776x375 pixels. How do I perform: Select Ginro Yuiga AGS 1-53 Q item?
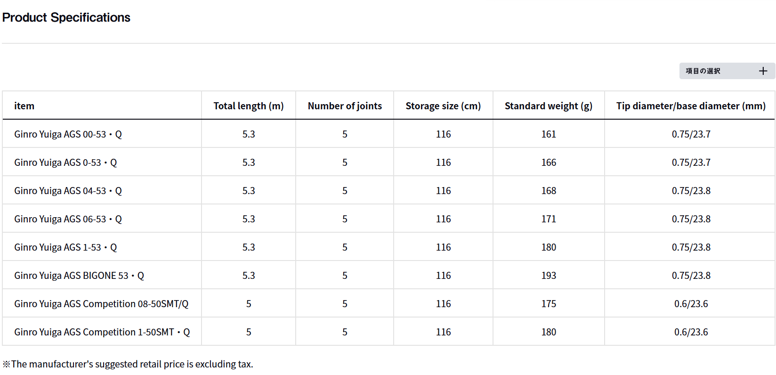(x=65, y=247)
